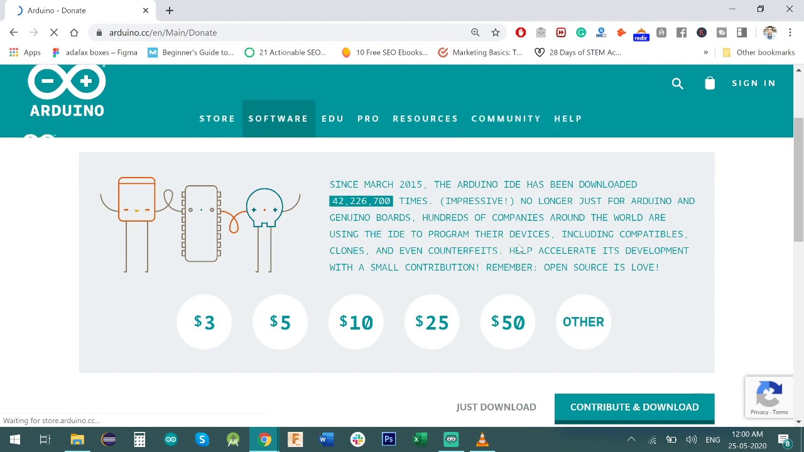The width and height of the screenshot is (804, 452).
Task: Expand the hidden bookmarks chevron
Action: (706, 53)
